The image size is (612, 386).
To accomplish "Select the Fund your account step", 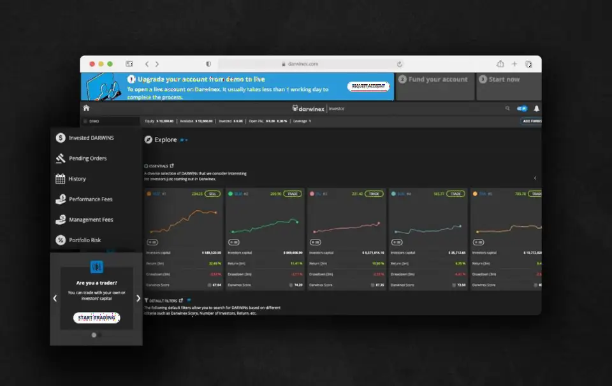I will (x=435, y=87).
